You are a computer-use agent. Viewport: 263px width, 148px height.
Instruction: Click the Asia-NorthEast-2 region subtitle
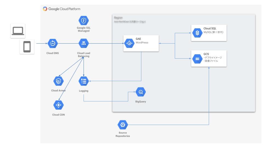[130, 21]
